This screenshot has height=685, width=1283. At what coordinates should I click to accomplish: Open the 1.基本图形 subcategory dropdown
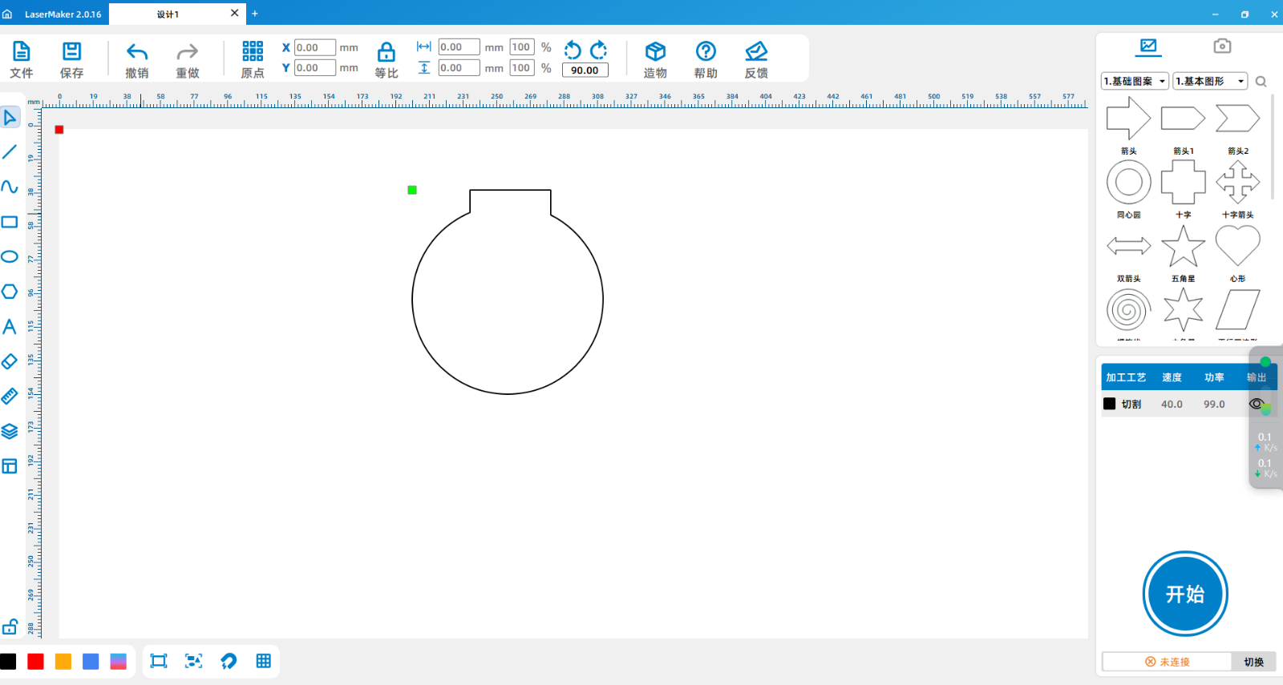[1210, 81]
